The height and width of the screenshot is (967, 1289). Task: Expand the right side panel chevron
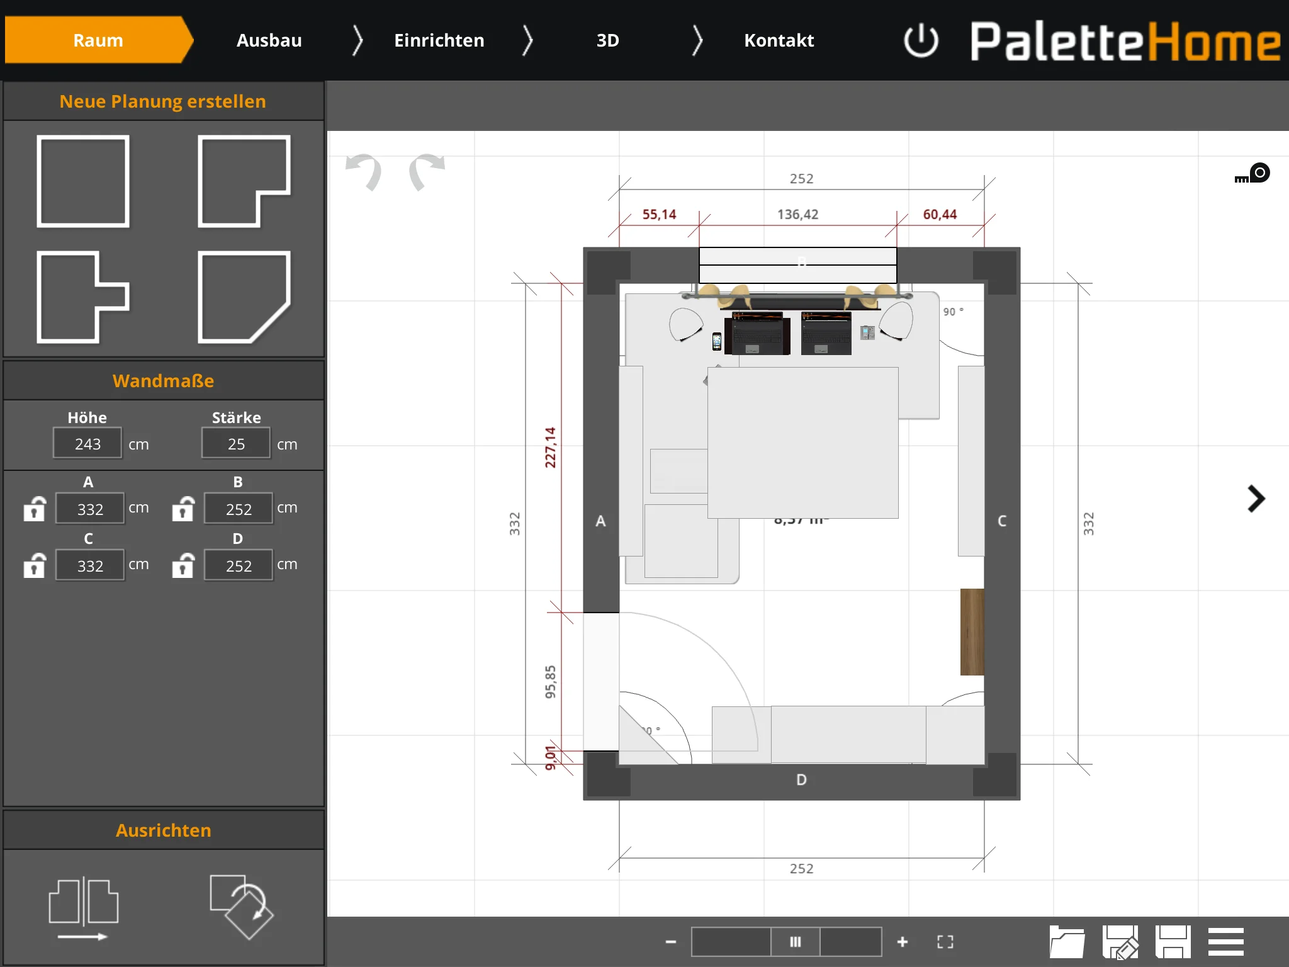click(1256, 499)
